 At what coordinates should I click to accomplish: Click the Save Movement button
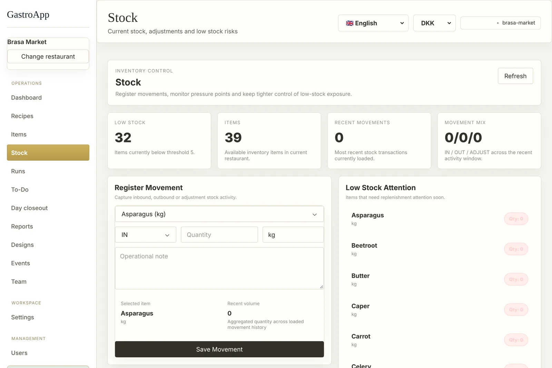219,349
